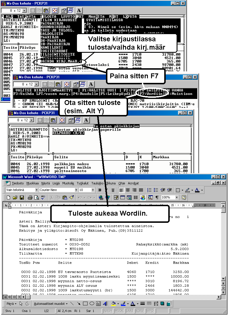
Task: Select LEVYTOIMET in the DOS program menu bar
Action: click(x=72, y=17)
